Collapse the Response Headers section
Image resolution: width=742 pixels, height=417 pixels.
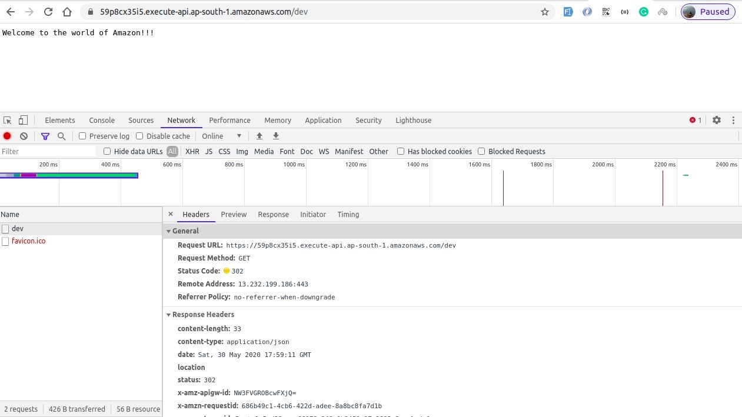[x=169, y=314]
